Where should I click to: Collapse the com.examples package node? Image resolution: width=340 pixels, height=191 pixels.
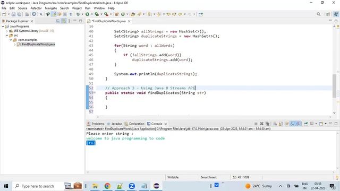coord(11,40)
